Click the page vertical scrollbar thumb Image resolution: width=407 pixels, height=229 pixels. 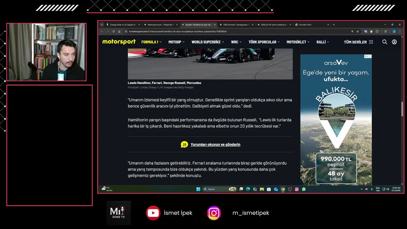[402, 109]
